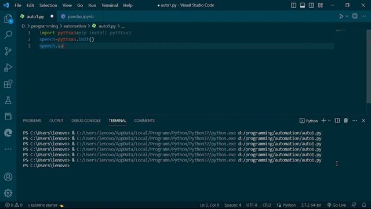Open Run and Debug view
This screenshot has width=371, height=209.
coord(8,67)
